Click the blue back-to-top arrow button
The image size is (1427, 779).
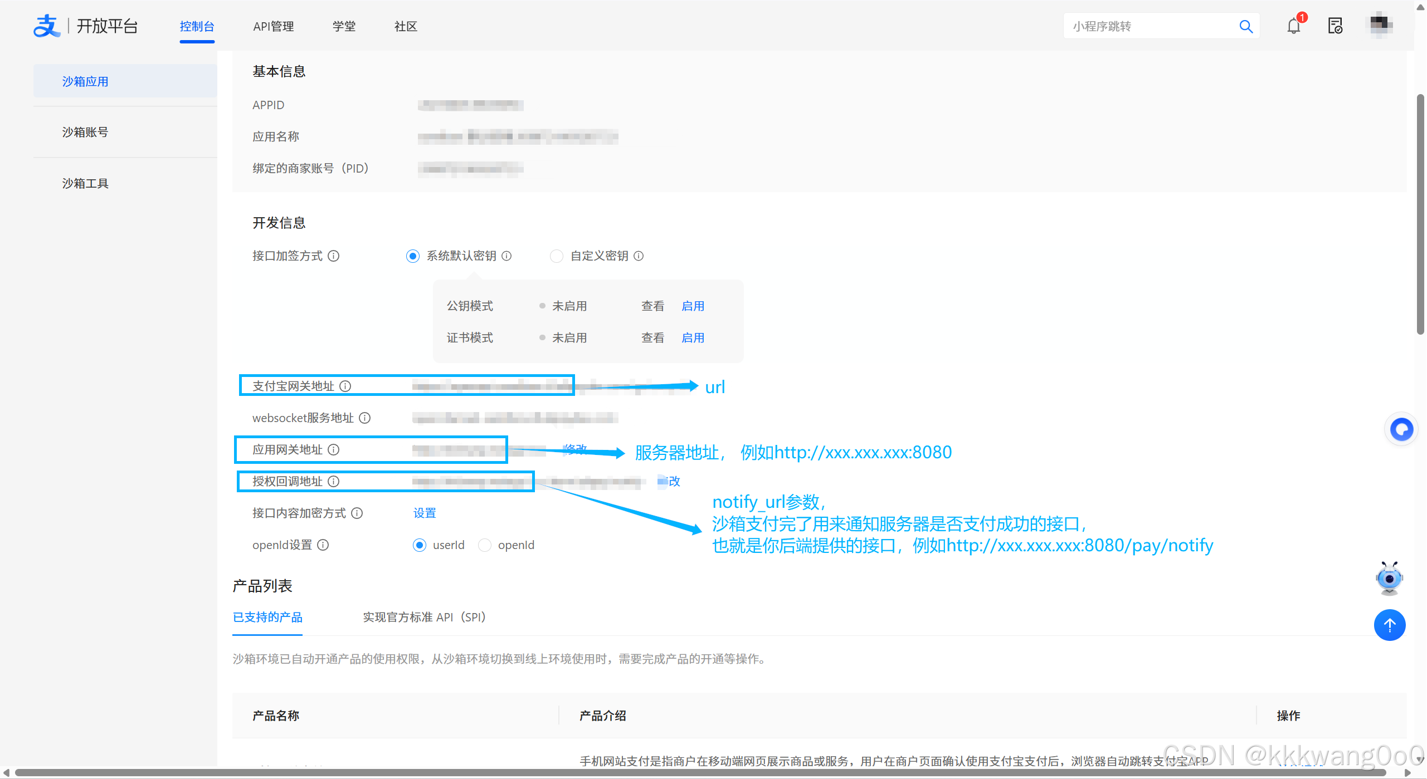tap(1389, 625)
